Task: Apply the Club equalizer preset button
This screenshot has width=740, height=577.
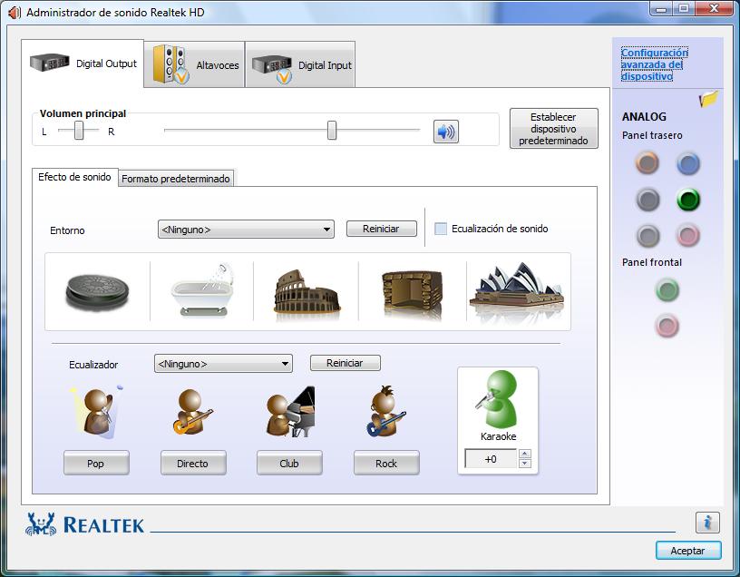Action: tap(290, 464)
